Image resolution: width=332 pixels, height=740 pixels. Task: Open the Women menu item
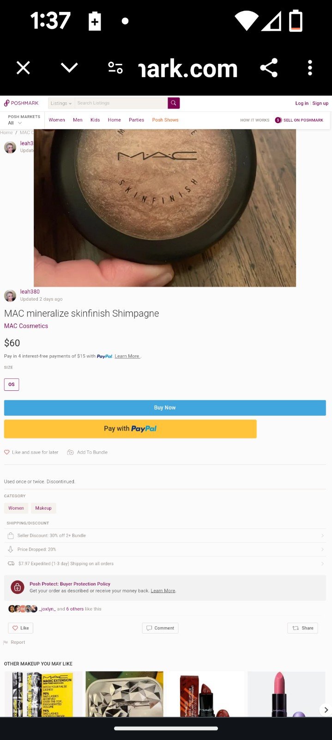point(57,120)
